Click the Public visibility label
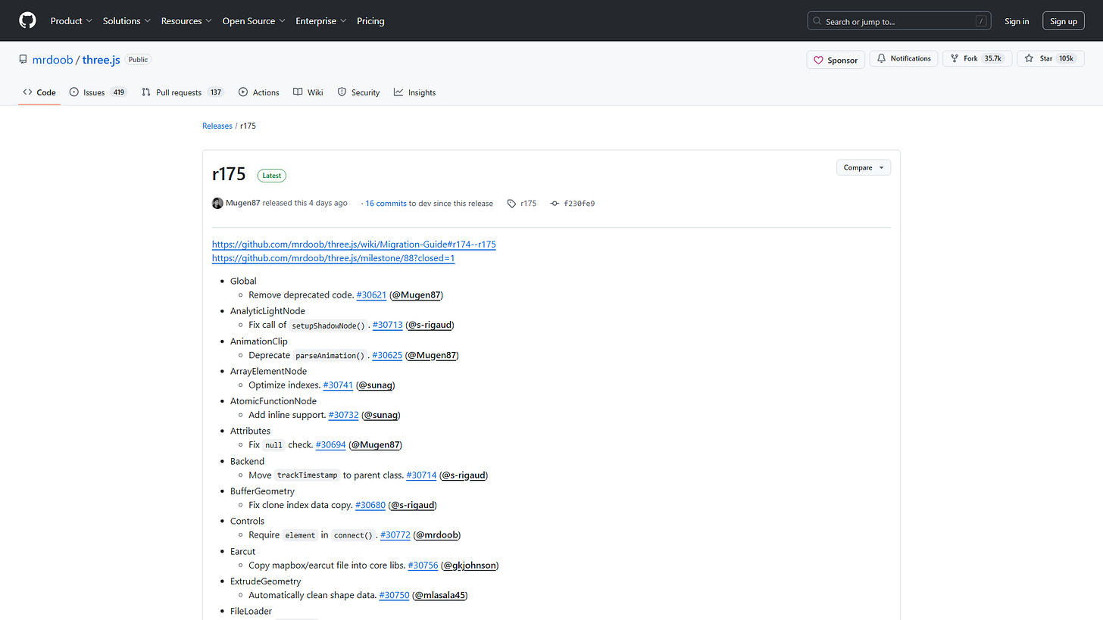The height and width of the screenshot is (620, 1103). click(x=137, y=60)
